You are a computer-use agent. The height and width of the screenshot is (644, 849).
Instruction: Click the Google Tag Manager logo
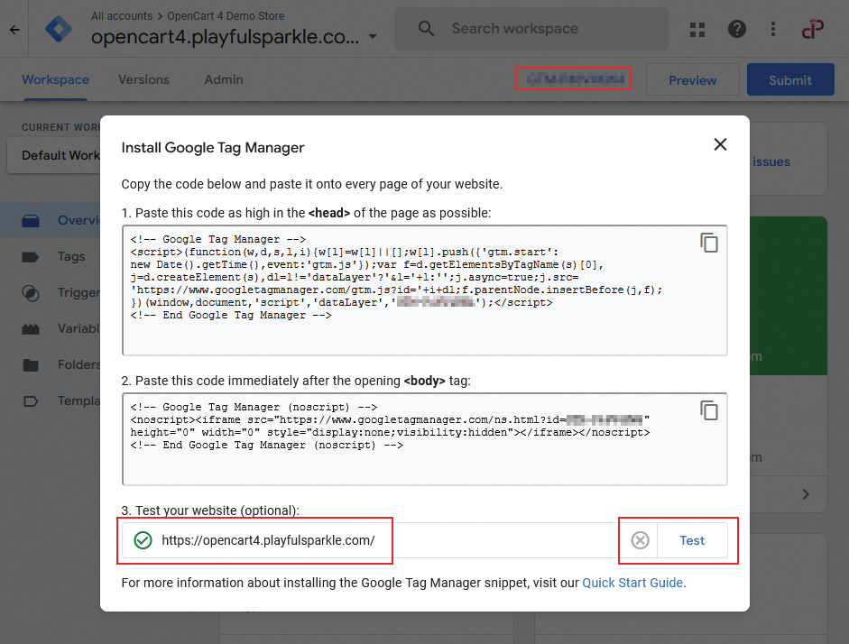click(59, 29)
